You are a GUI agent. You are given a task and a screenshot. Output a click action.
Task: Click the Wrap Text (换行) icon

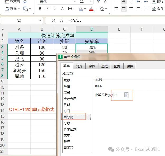tap(154, 2)
